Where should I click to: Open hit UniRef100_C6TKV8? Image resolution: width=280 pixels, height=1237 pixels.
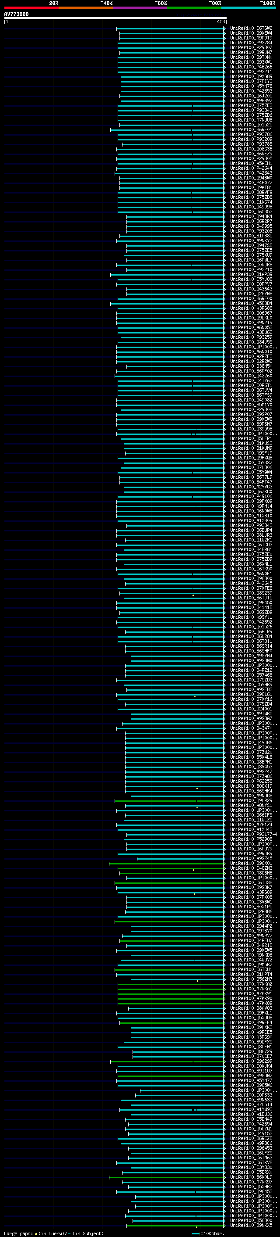251,1162
